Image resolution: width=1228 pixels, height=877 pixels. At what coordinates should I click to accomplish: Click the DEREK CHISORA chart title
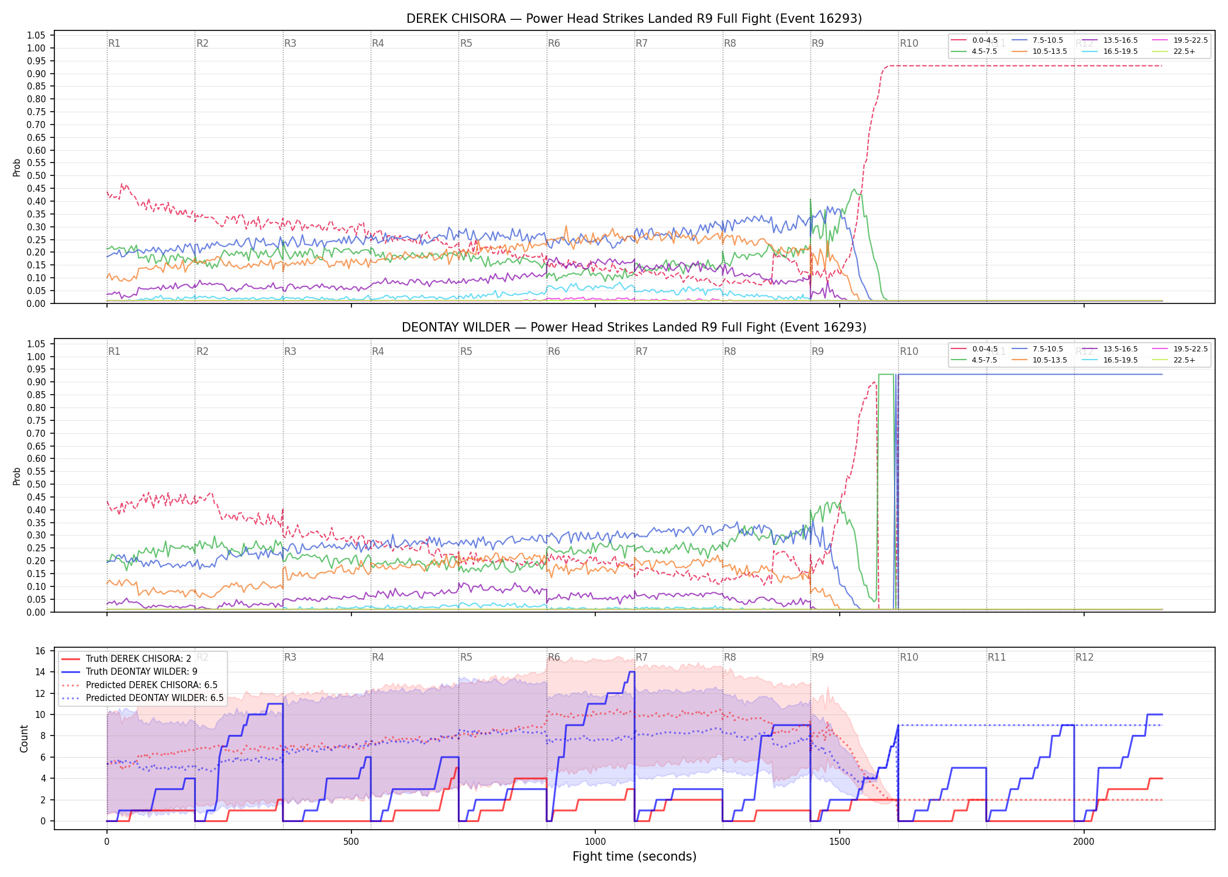pos(634,19)
